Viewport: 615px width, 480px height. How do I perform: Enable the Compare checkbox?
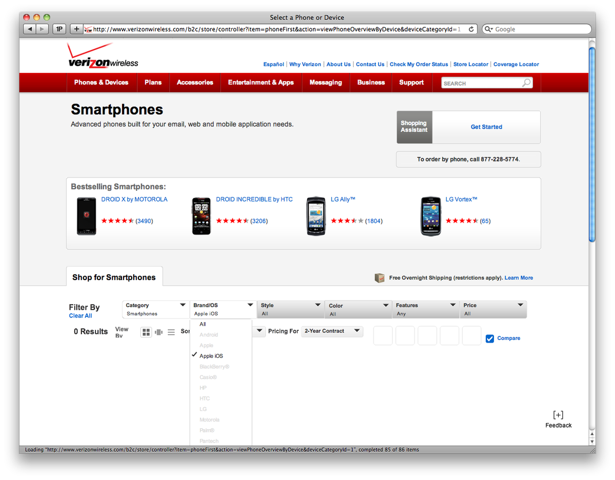490,338
